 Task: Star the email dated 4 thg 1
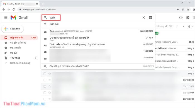pos(50,74)
